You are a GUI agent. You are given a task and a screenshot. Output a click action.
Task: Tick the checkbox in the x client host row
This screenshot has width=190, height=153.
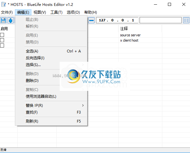[2, 40]
